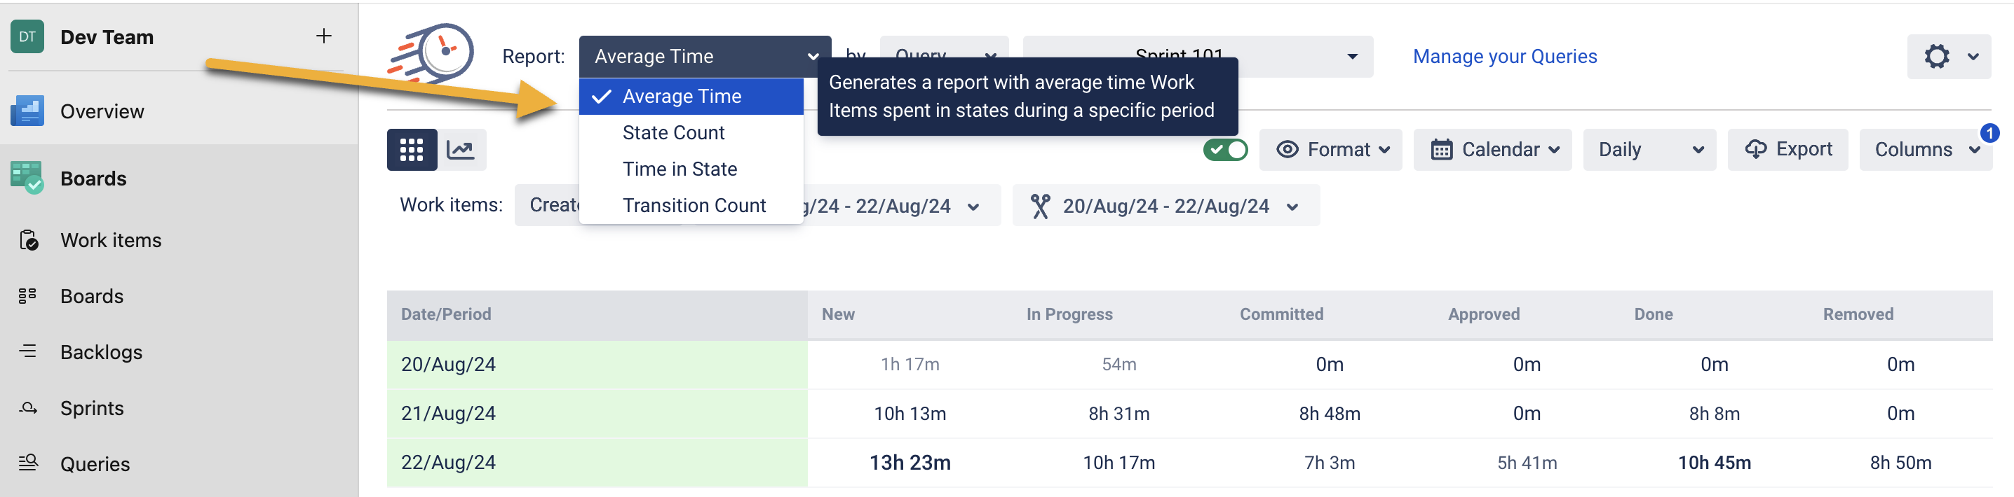Click the Sprints sidebar icon
2014x497 pixels.
click(x=28, y=408)
